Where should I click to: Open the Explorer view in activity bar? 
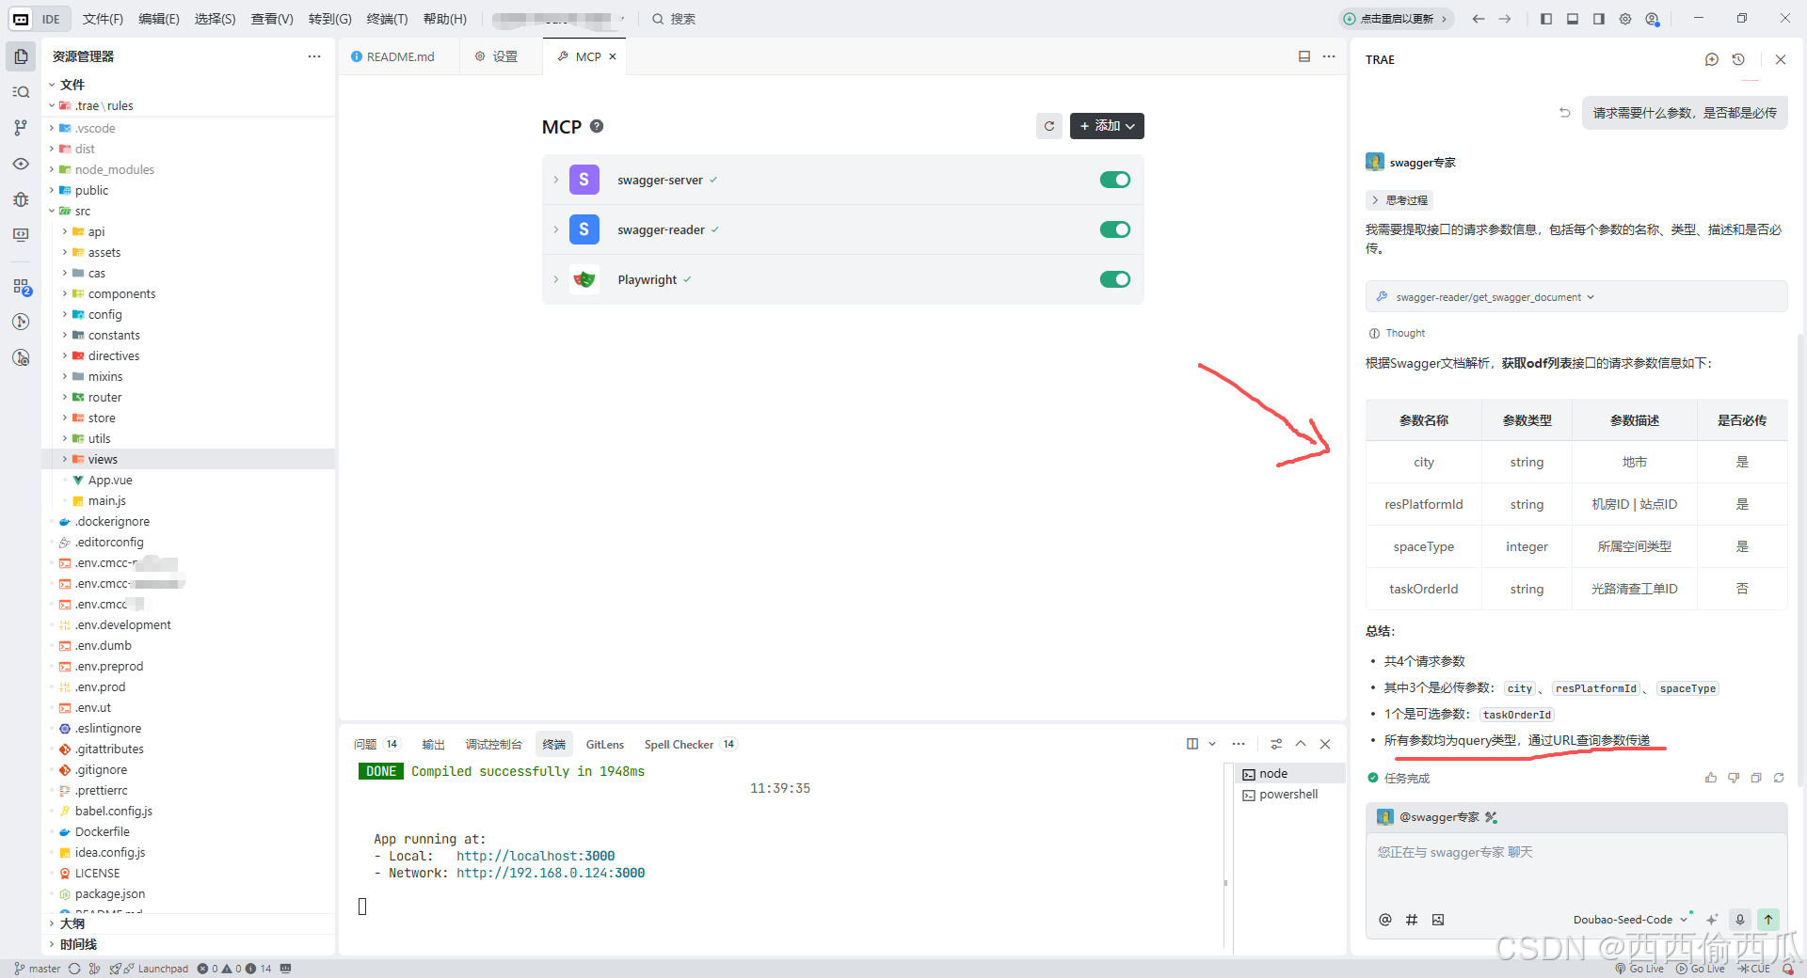[x=21, y=56]
